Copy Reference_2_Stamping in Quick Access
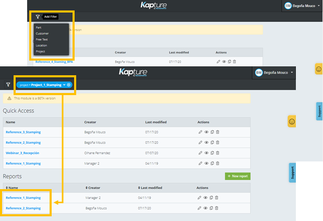Screen dimensions: 323x221 pos(212,143)
